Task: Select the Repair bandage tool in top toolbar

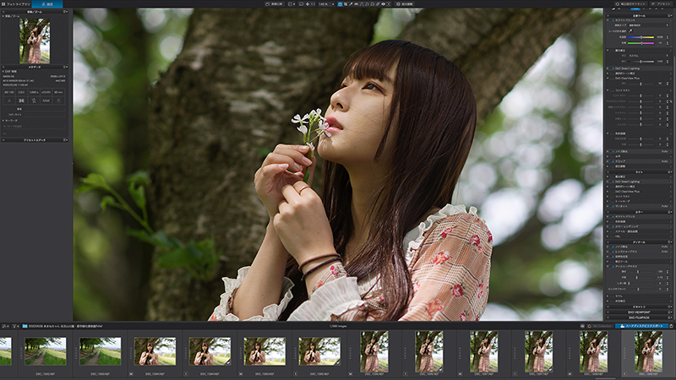Action: pyautogui.click(x=378, y=4)
